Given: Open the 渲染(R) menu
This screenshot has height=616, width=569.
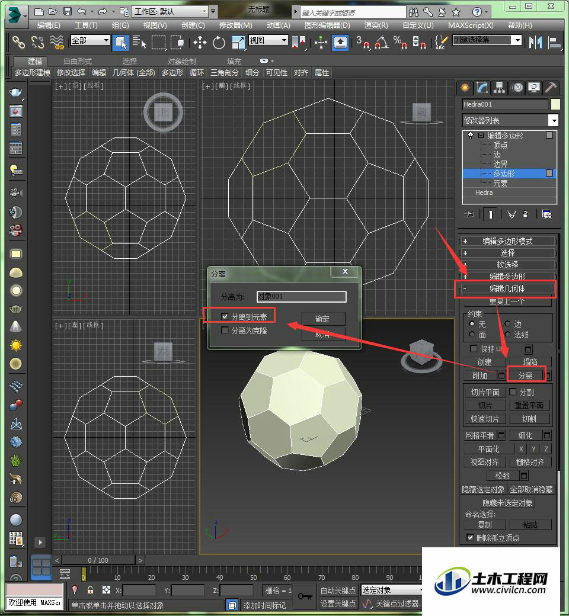Looking at the screenshot, I should tap(376, 25).
